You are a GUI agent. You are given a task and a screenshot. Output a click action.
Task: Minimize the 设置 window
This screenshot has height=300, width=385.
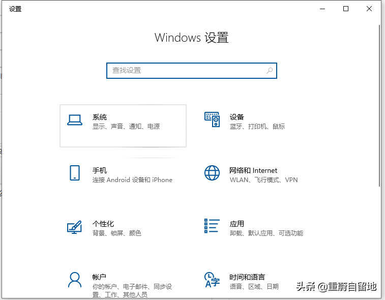tap(322, 9)
